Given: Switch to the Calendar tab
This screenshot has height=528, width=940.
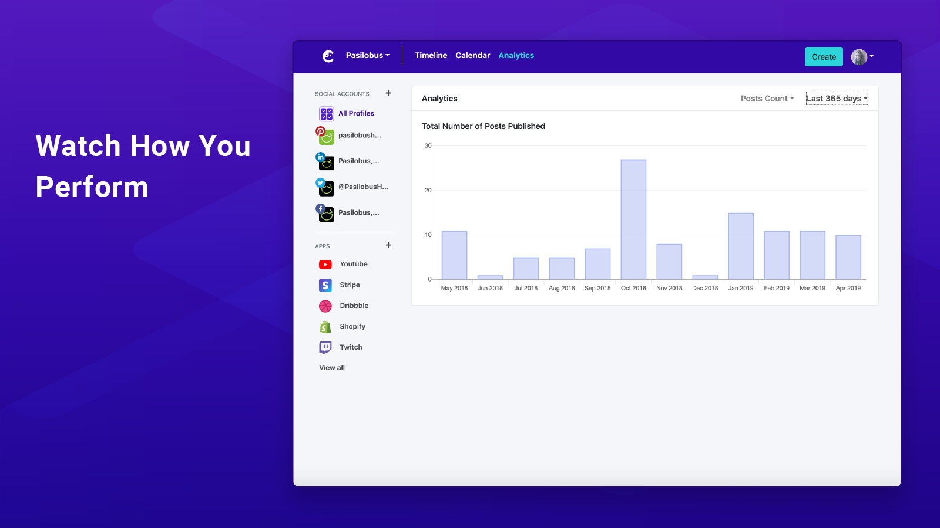Looking at the screenshot, I should tap(472, 55).
